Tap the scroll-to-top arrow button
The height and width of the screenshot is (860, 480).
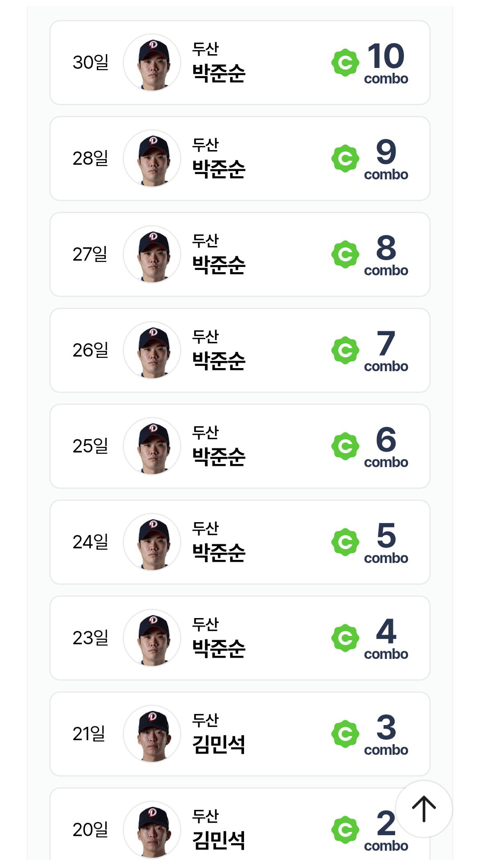coord(424,809)
